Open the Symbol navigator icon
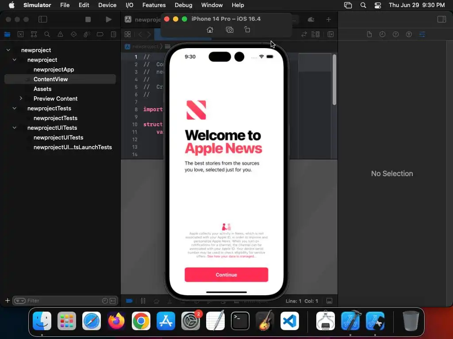Viewport: 453px width, 339px height. coord(34,34)
